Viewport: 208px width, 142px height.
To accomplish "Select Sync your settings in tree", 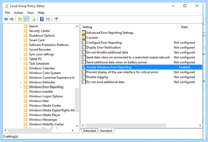I will tap(41, 54).
